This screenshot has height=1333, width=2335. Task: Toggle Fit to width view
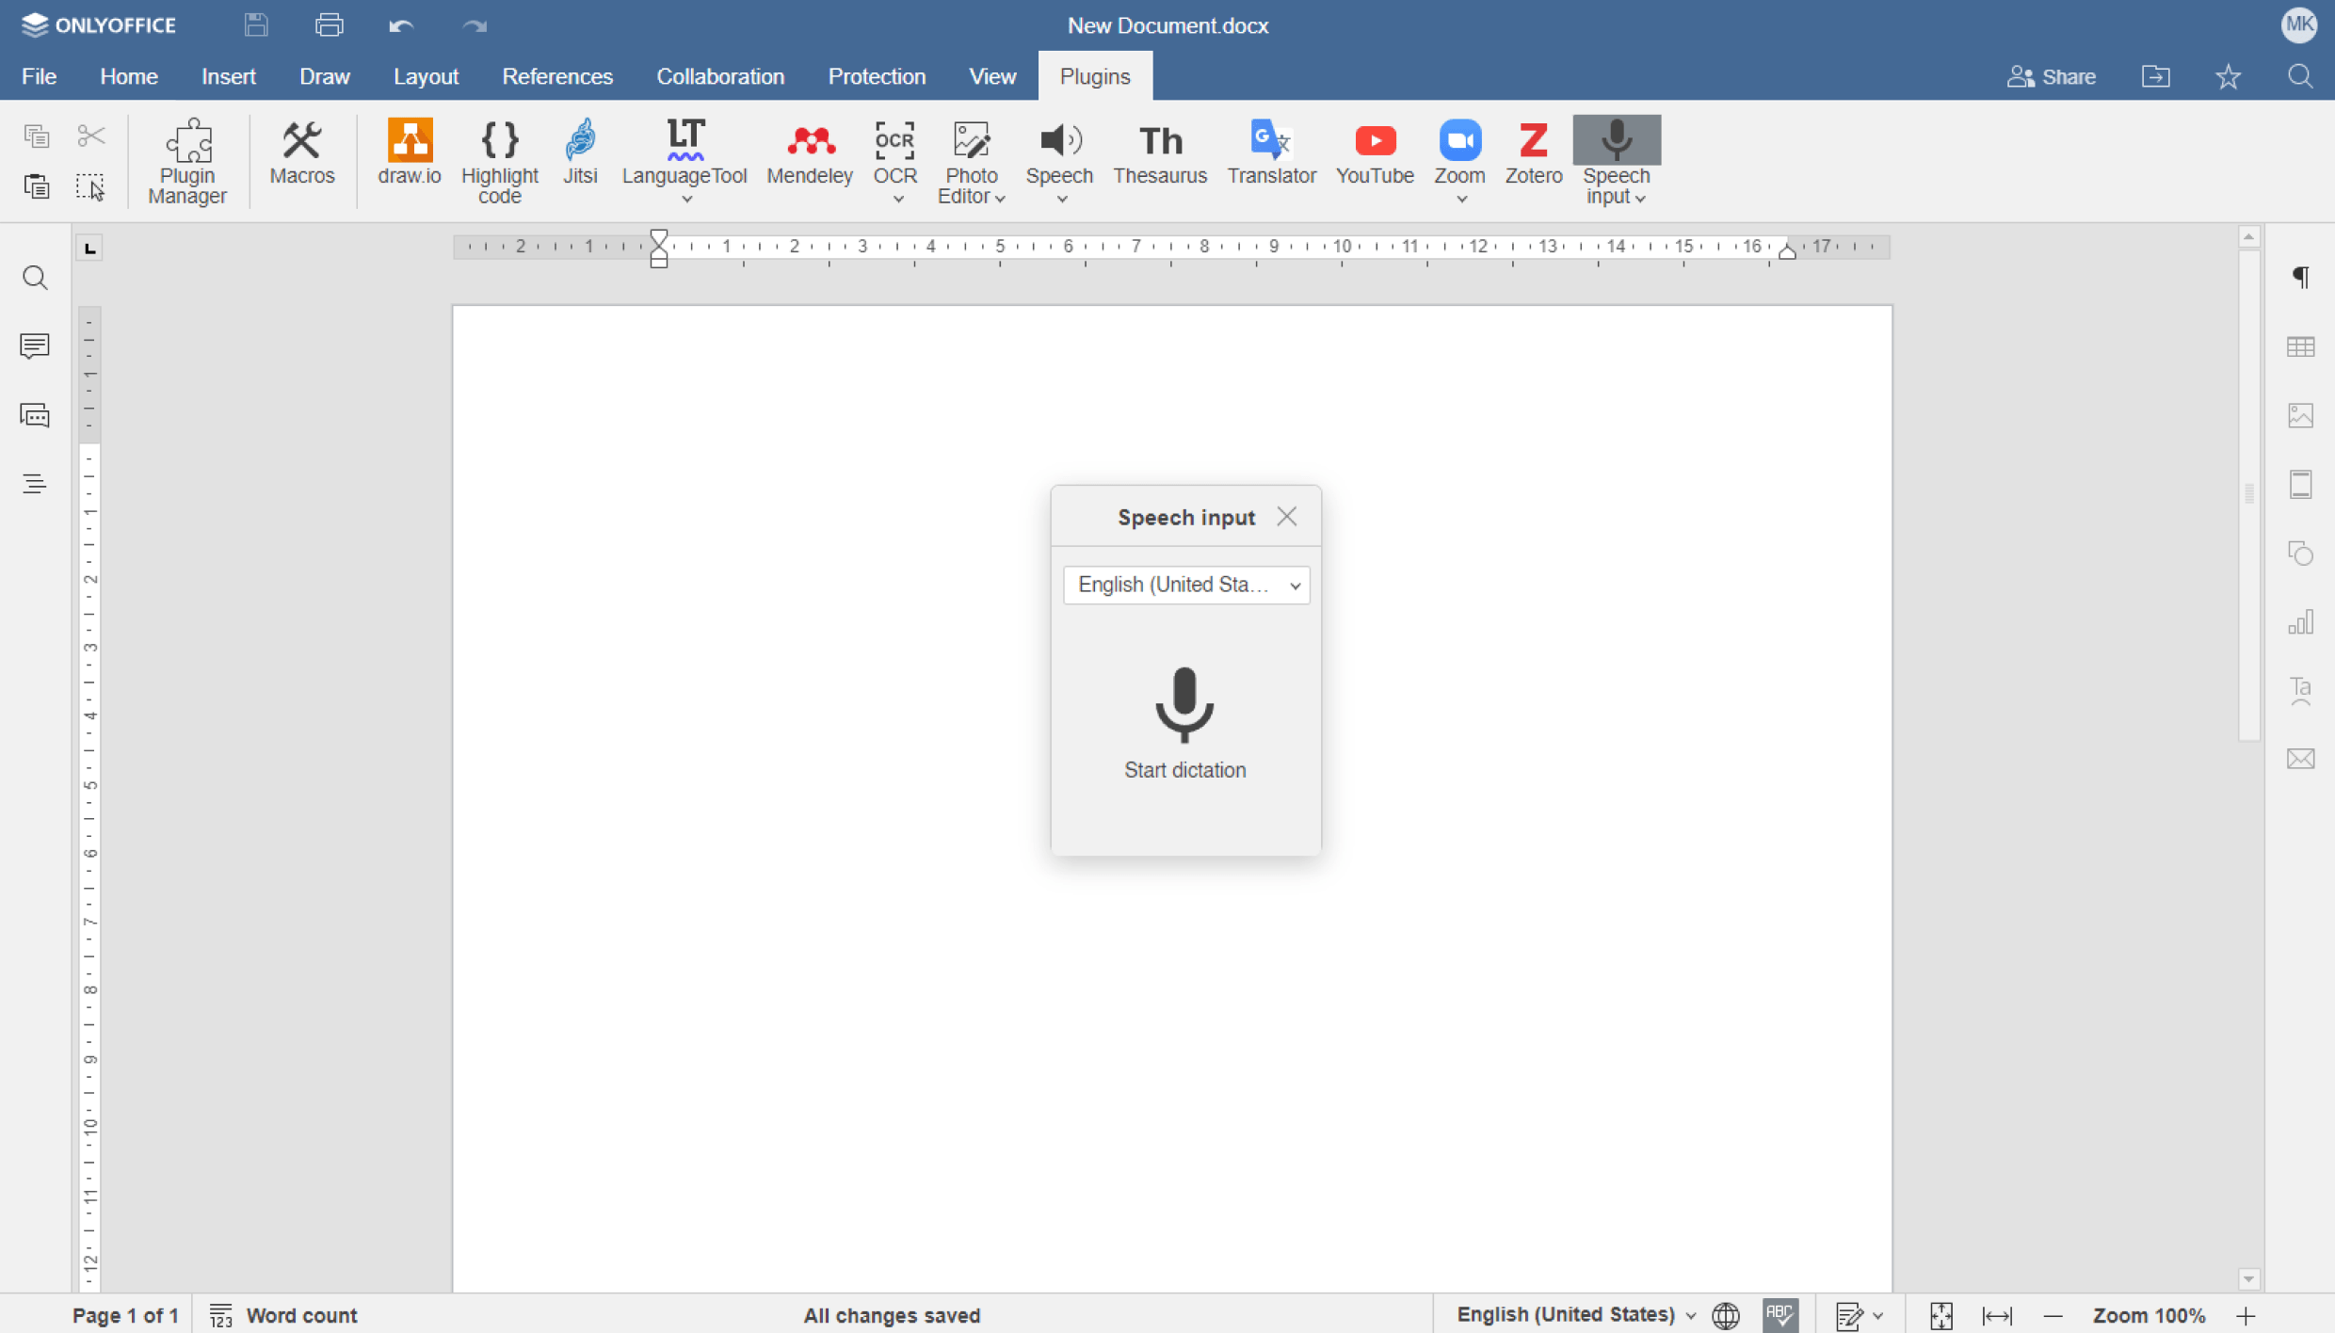point(1996,1314)
